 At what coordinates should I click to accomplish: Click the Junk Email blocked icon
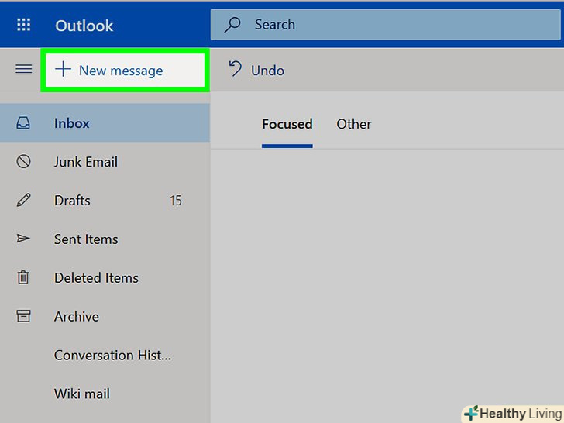pyautogui.click(x=23, y=161)
